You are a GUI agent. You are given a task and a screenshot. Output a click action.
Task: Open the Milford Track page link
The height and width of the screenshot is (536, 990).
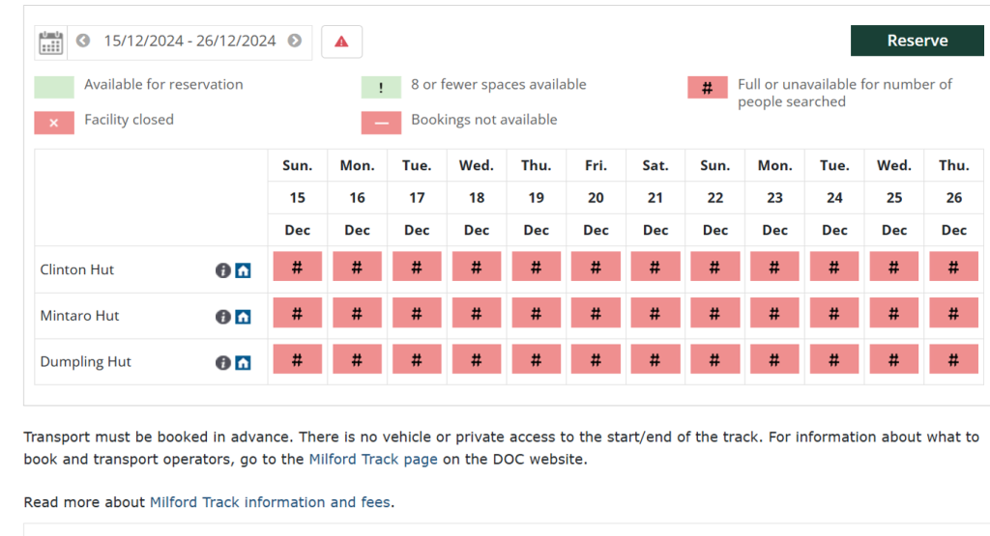coord(373,460)
